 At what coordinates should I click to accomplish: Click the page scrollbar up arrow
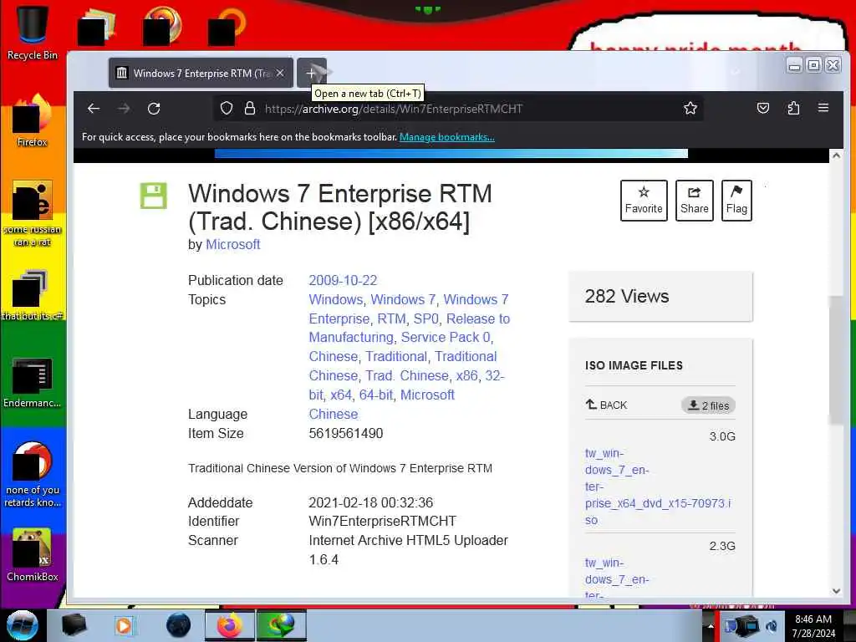(836, 155)
